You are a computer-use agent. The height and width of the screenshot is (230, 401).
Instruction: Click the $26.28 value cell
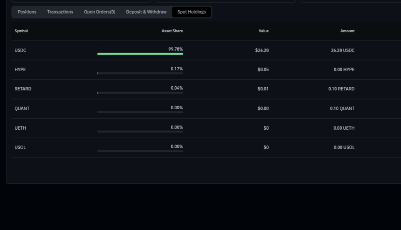pos(262,50)
